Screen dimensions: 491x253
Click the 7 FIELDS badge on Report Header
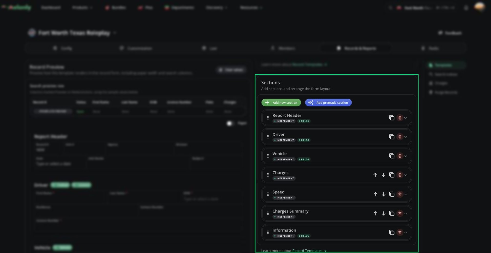coord(304,121)
